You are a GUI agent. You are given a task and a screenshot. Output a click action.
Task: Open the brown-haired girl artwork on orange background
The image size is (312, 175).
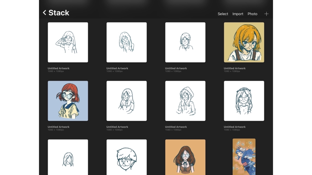click(x=185, y=157)
